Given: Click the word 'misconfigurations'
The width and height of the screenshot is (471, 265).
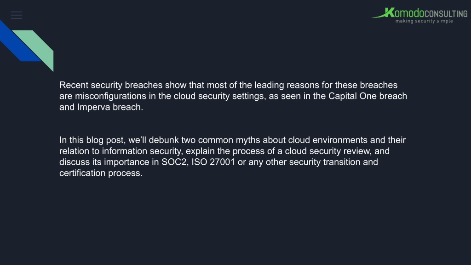Looking at the screenshot, I should (x=110, y=96).
